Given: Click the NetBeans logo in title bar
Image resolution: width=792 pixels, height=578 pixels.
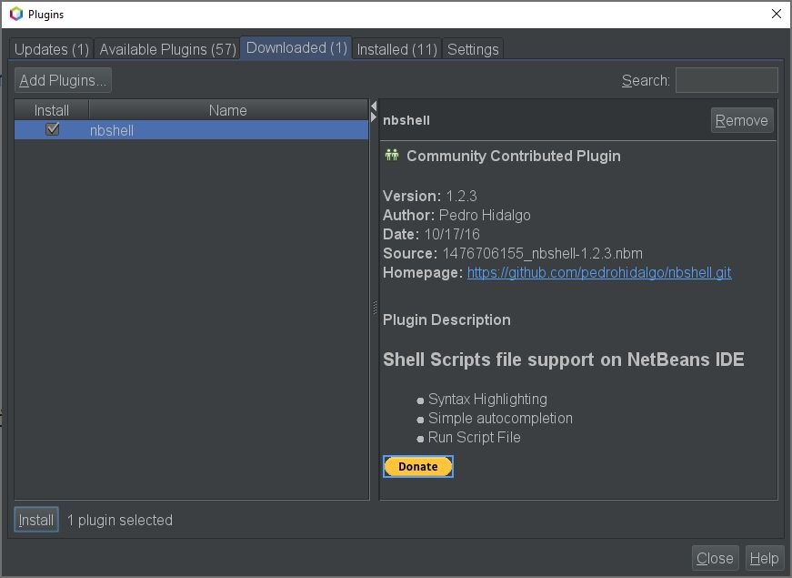Looking at the screenshot, I should tap(15, 15).
